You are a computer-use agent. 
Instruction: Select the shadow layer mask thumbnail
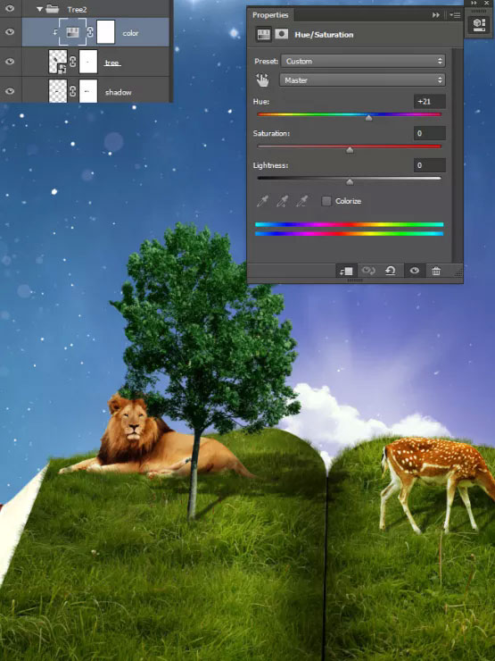point(88,91)
